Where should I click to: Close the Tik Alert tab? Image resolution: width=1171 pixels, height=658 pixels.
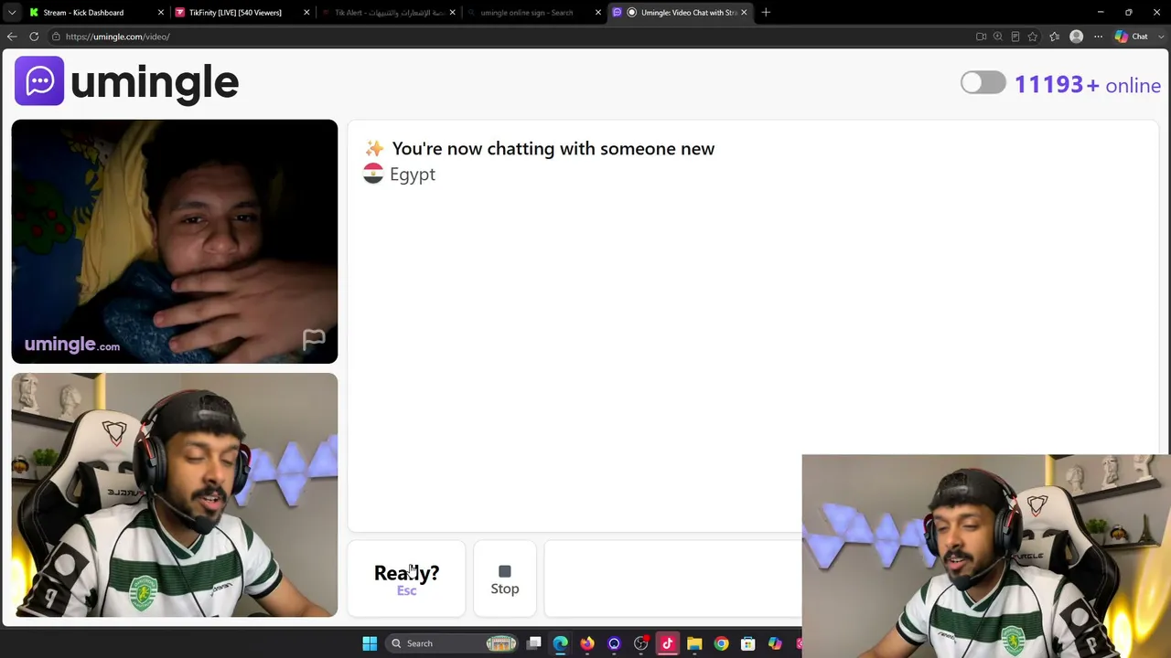point(452,12)
